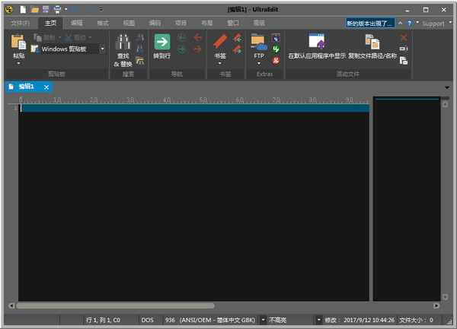Click 复制文件路径/名称 icon

(372, 43)
